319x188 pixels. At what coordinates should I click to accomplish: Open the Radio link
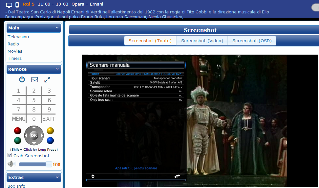pyautogui.click(x=13, y=44)
